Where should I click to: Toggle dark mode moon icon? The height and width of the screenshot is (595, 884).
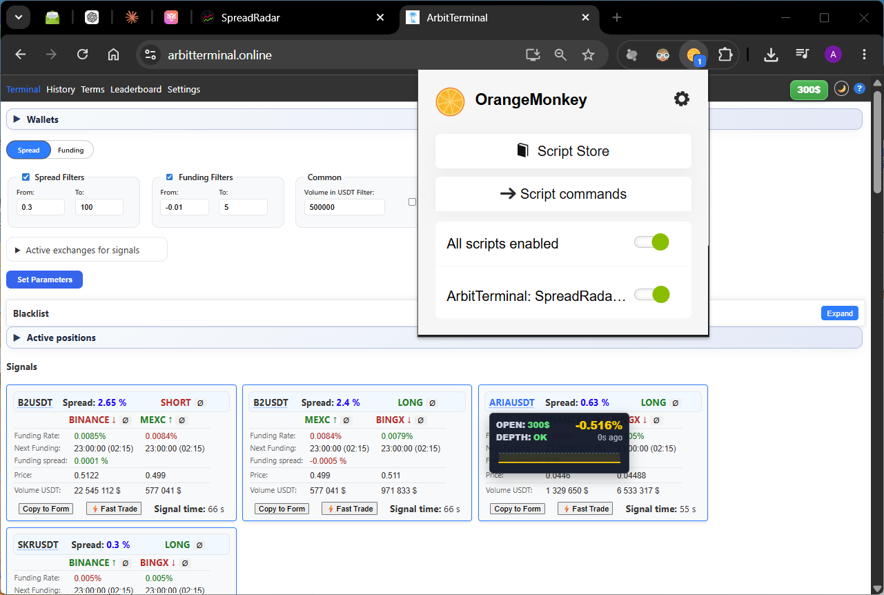point(841,88)
